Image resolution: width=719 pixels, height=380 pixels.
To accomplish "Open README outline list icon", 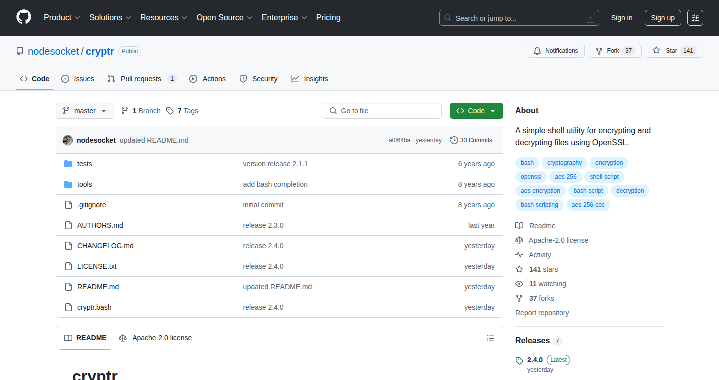I will (x=490, y=338).
